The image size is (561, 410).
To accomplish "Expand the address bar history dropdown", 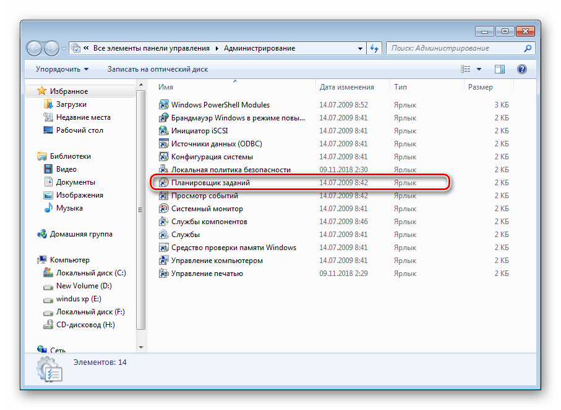I will [360, 49].
